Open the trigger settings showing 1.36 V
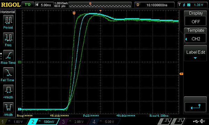Screen dimensions: 209x125 click(192, 5)
